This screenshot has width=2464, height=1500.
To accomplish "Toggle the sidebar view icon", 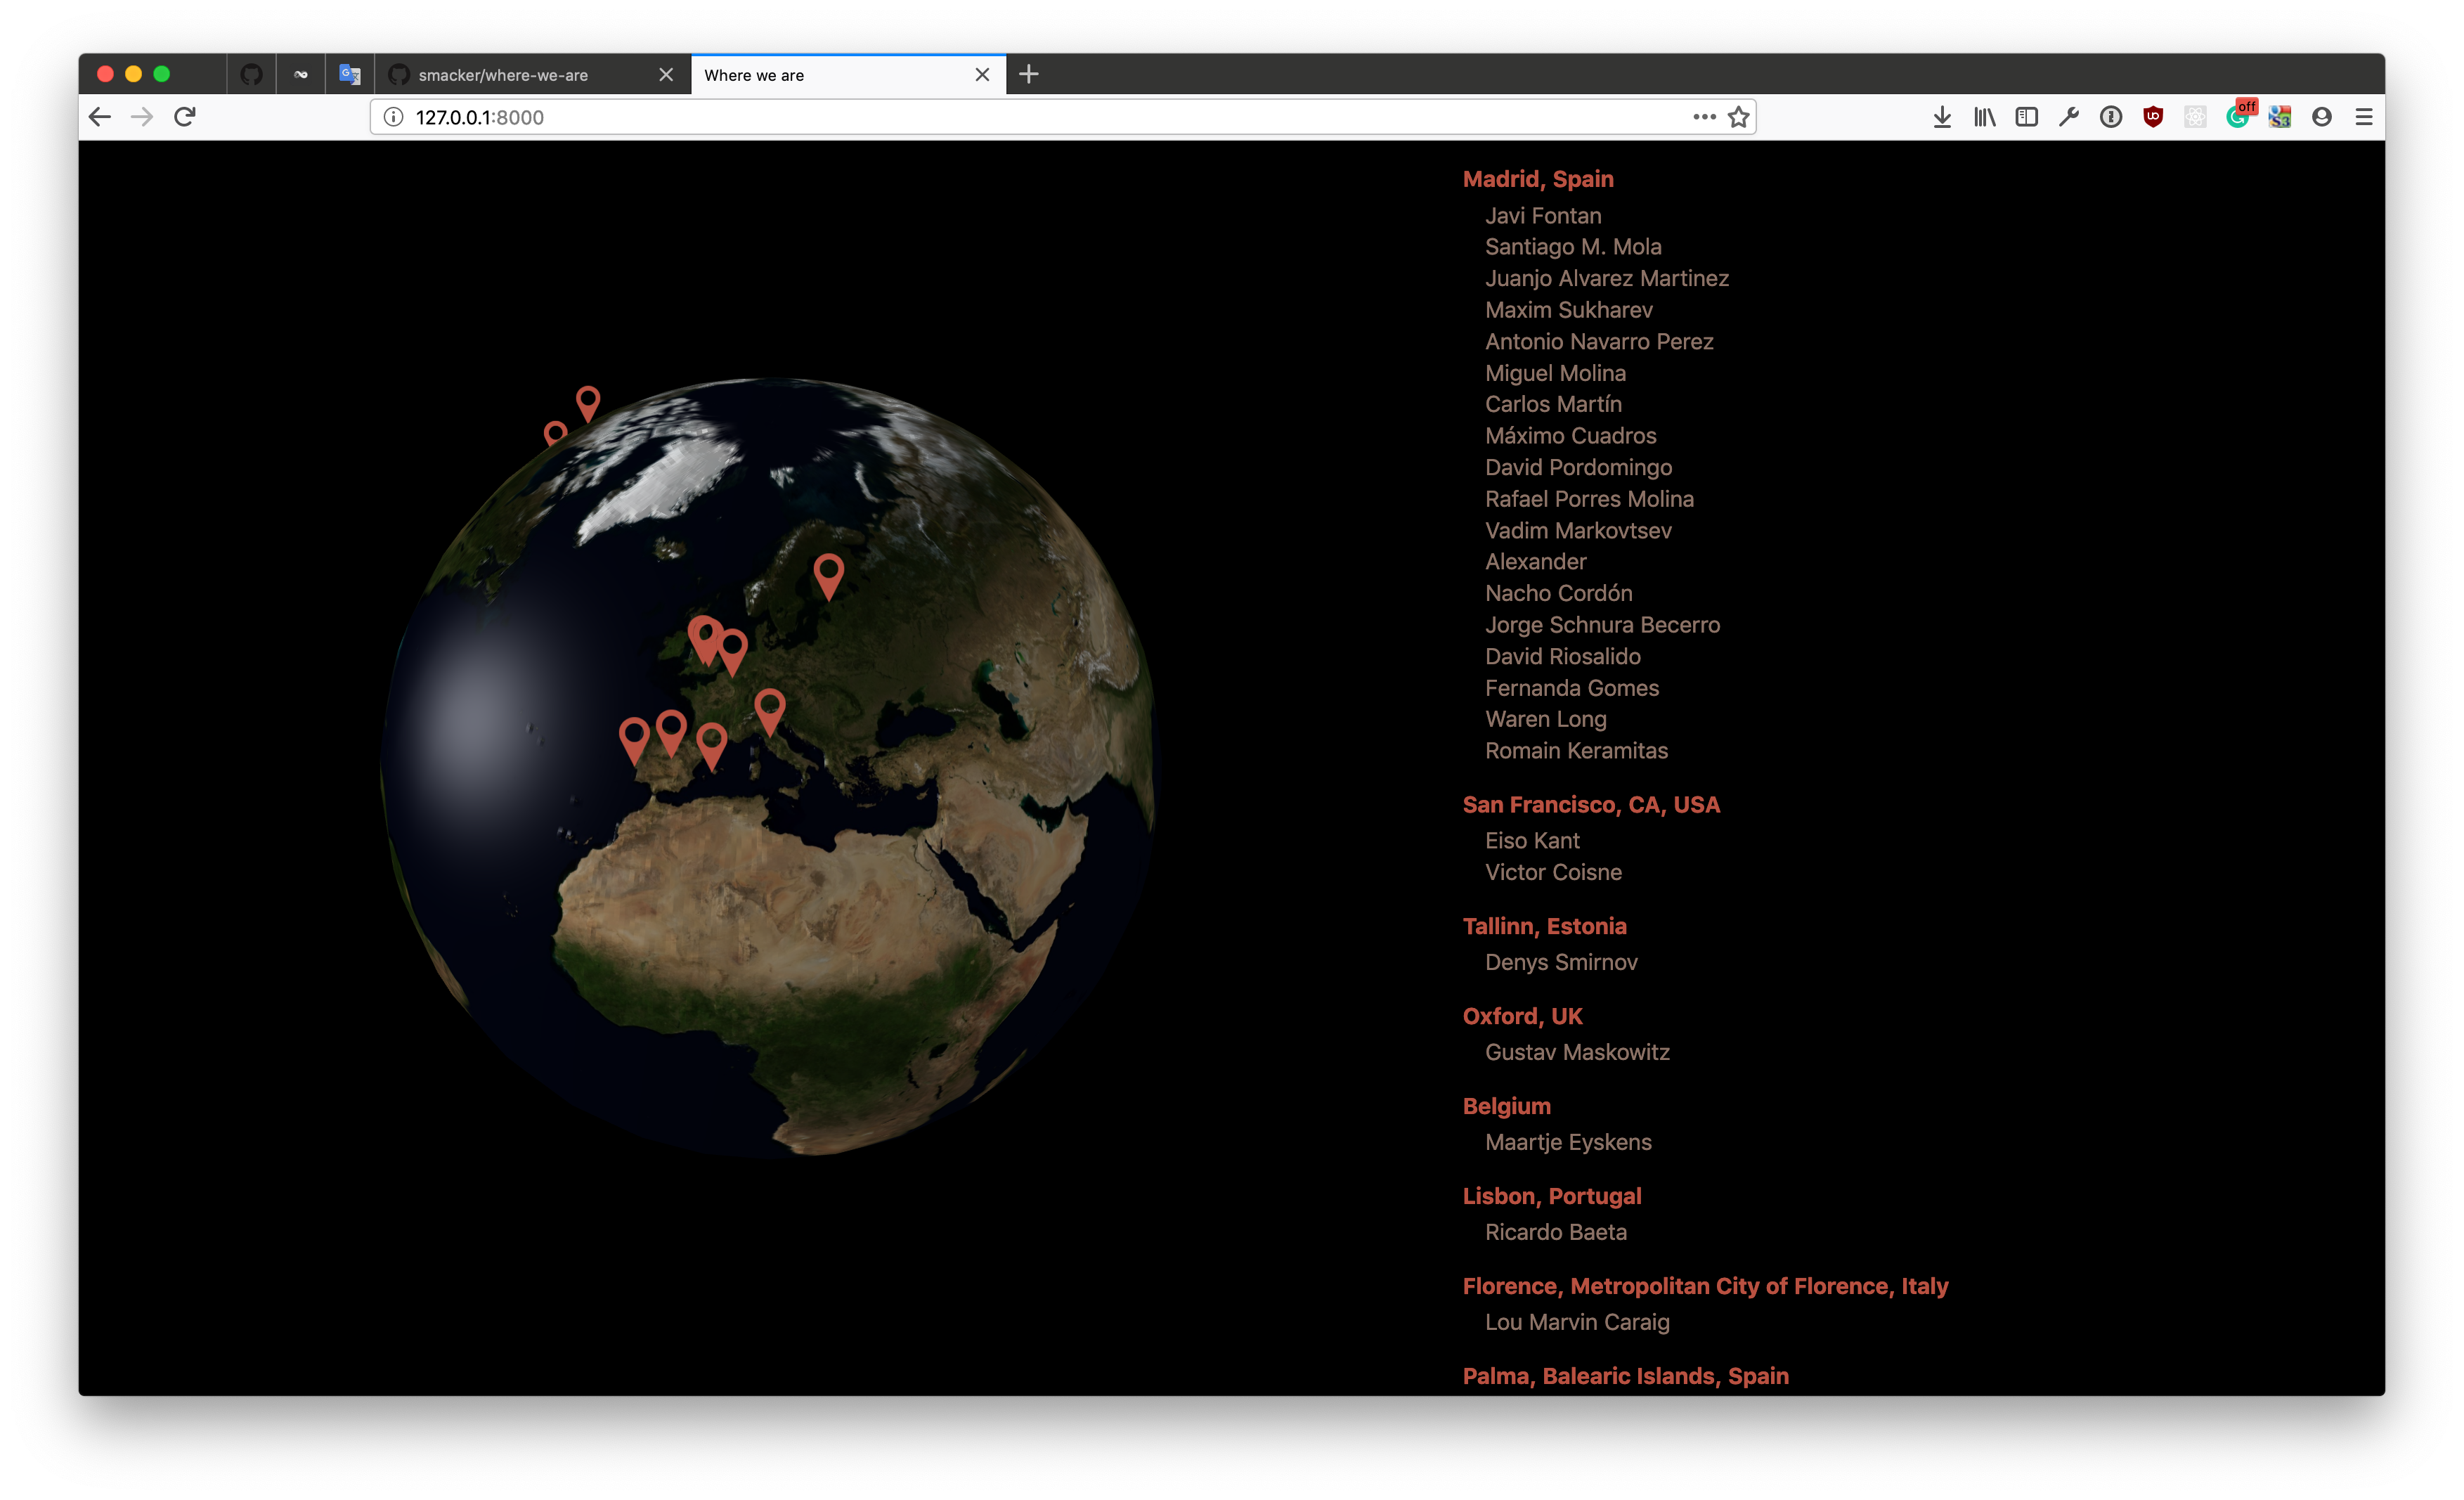I will (x=2026, y=117).
